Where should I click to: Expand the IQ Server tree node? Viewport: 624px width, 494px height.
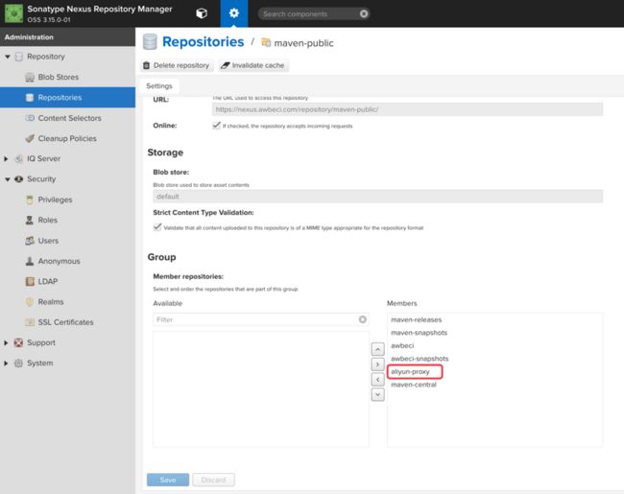point(6,158)
